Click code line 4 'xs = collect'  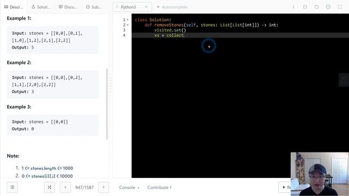point(169,35)
